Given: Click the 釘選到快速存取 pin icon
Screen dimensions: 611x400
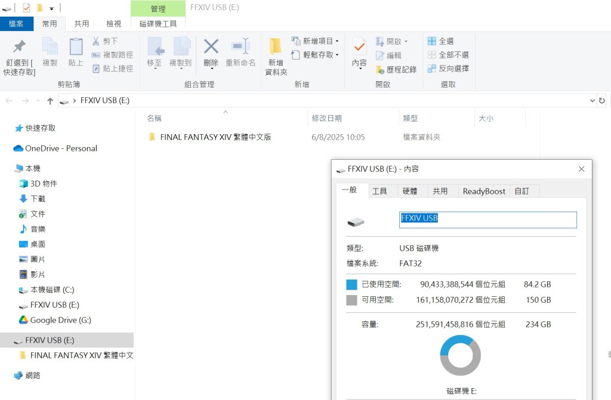Looking at the screenshot, I should pyautogui.click(x=19, y=47).
